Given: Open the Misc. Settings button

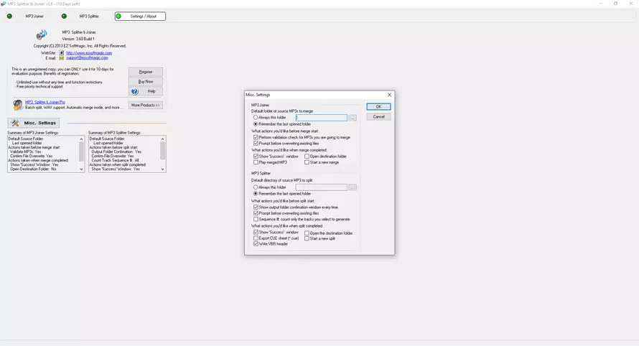Looking at the screenshot, I should click(34, 123).
